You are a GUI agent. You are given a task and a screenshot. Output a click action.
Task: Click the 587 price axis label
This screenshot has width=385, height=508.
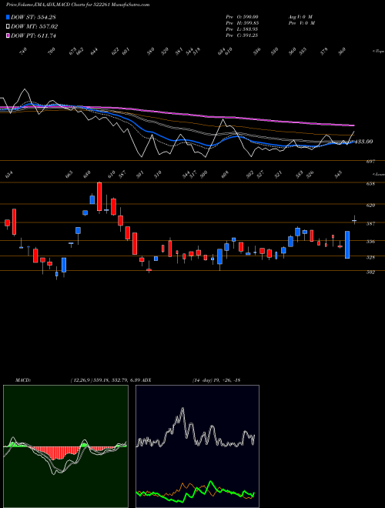(370, 223)
